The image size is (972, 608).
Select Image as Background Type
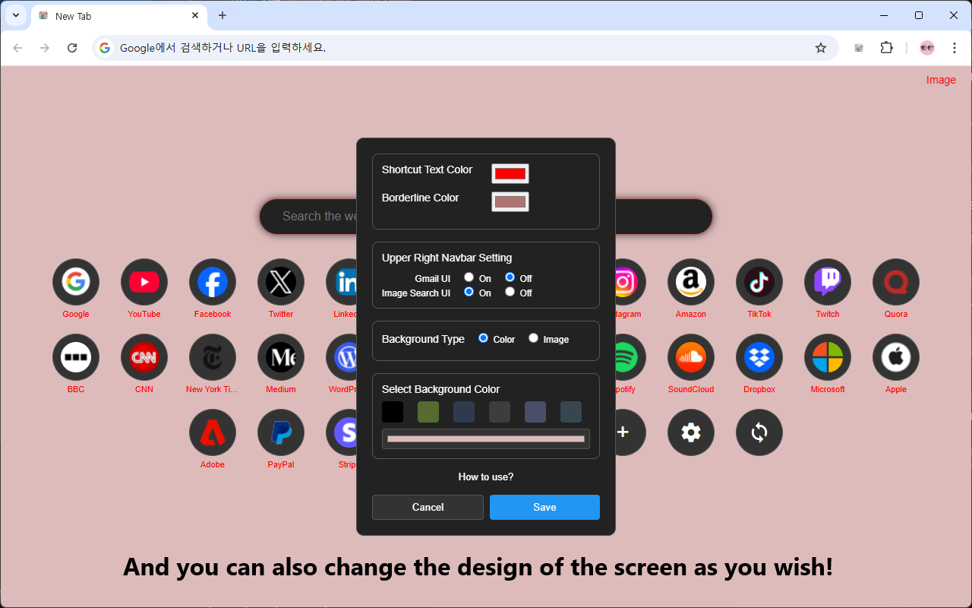[x=534, y=338]
